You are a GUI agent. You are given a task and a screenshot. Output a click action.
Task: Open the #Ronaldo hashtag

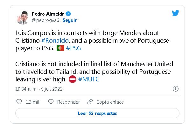coord(55,40)
